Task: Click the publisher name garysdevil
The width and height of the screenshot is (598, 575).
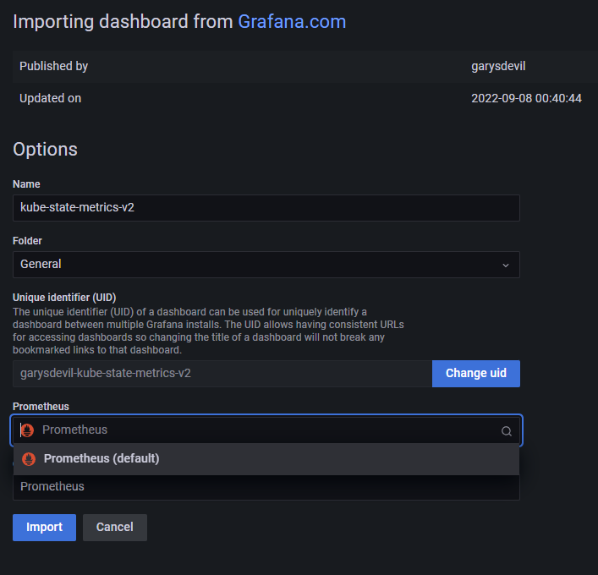Action: pyautogui.click(x=498, y=66)
